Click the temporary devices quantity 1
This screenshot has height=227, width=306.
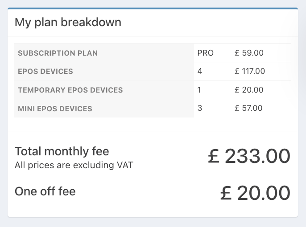tap(199, 90)
